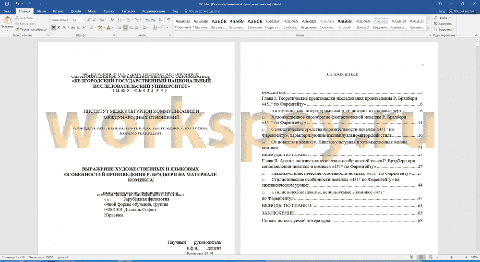The width and height of the screenshot is (480, 262).
Task: Align text right
Action: (131, 27)
